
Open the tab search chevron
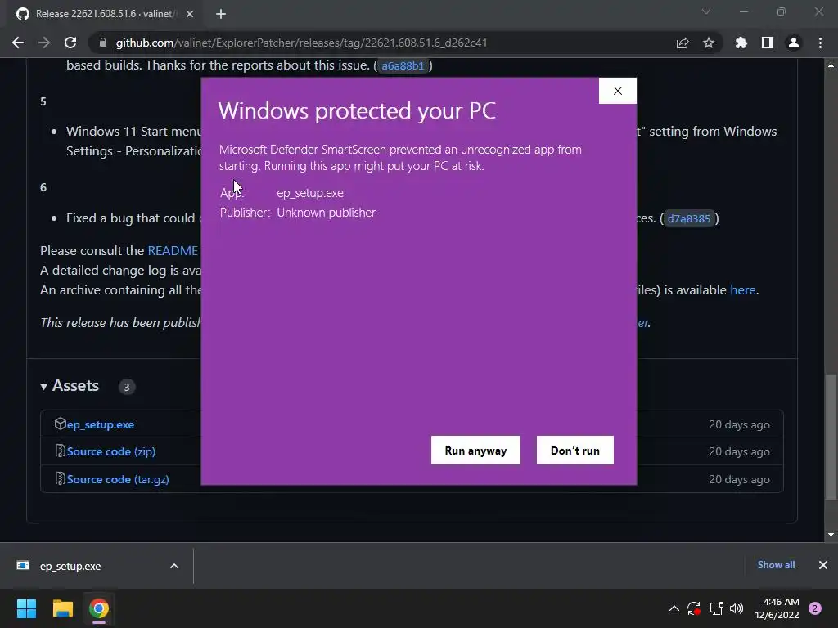click(x=706, y=11)
